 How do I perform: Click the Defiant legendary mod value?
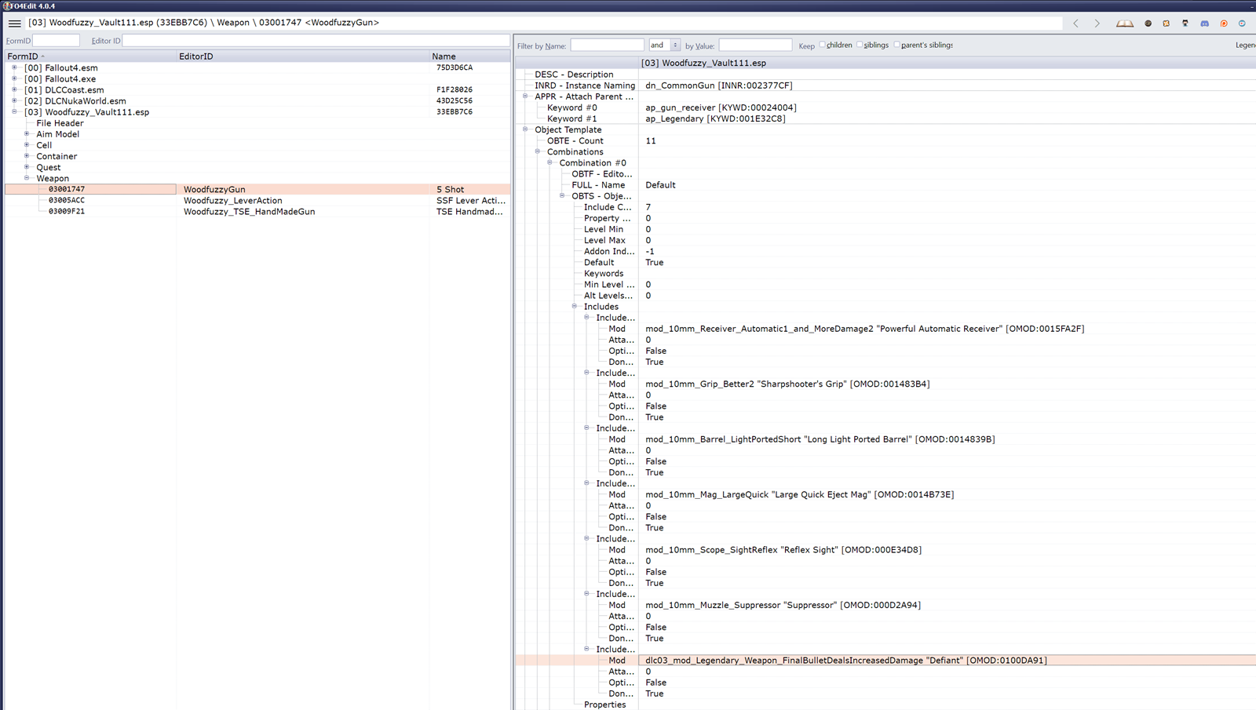tap(846, 661)
